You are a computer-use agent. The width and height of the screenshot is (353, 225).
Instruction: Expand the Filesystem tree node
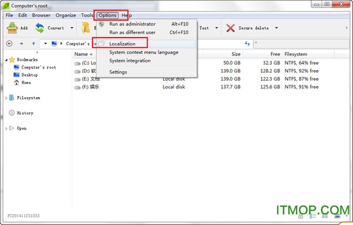(x=6, y=98)
